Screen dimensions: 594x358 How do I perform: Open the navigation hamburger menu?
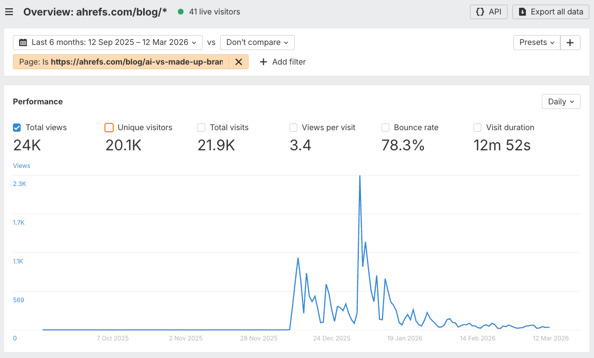click(x=9, y=11)
